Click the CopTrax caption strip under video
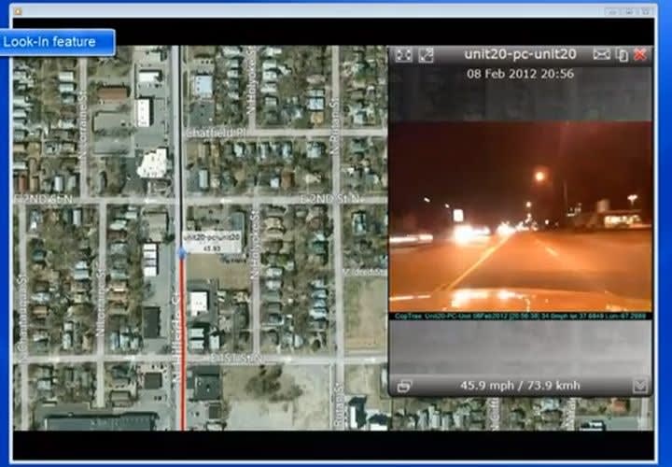Screen dimensions: 672x467 [520, 317]
